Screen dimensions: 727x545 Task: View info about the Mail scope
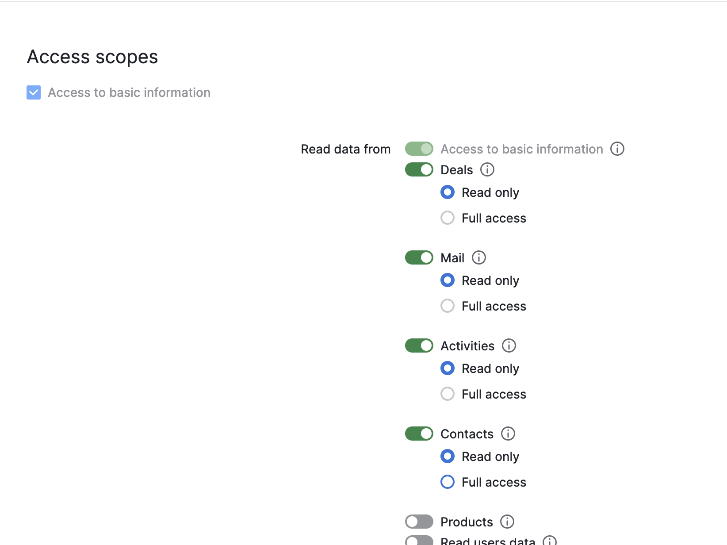point(479,257)
